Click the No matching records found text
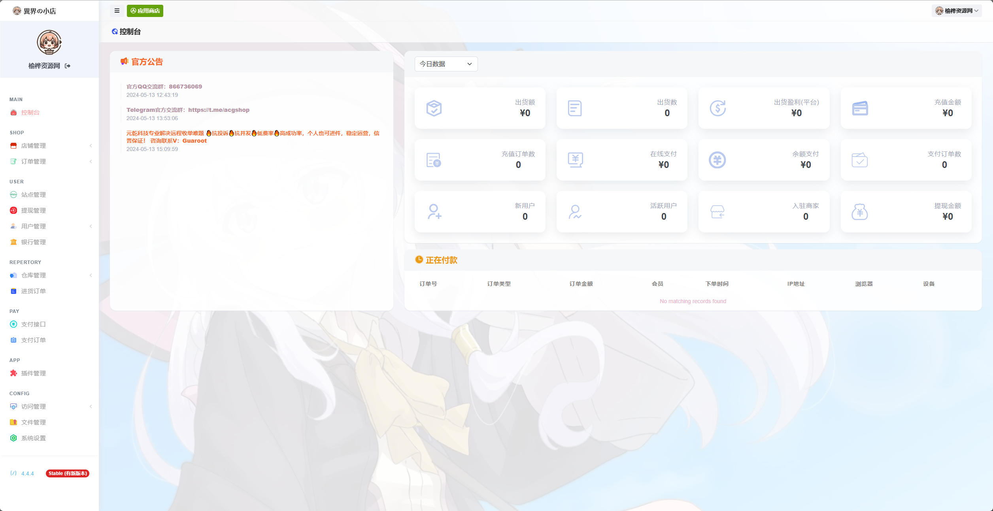993x511 pixels. [x=693, y=301]
